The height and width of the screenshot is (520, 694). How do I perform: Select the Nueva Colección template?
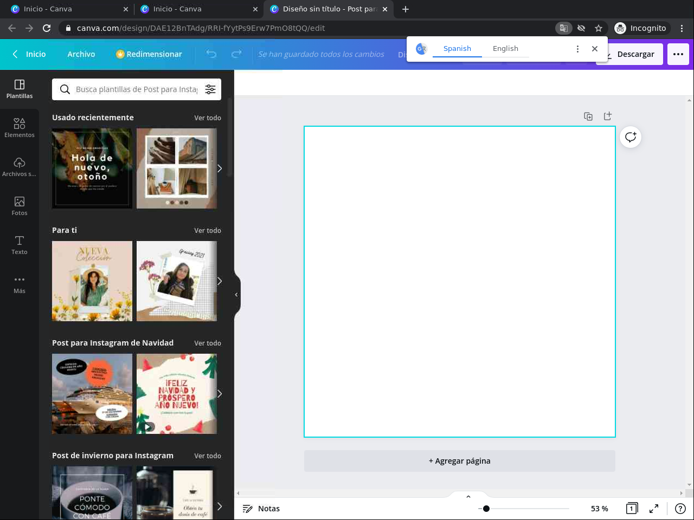[x=92, y=281]
